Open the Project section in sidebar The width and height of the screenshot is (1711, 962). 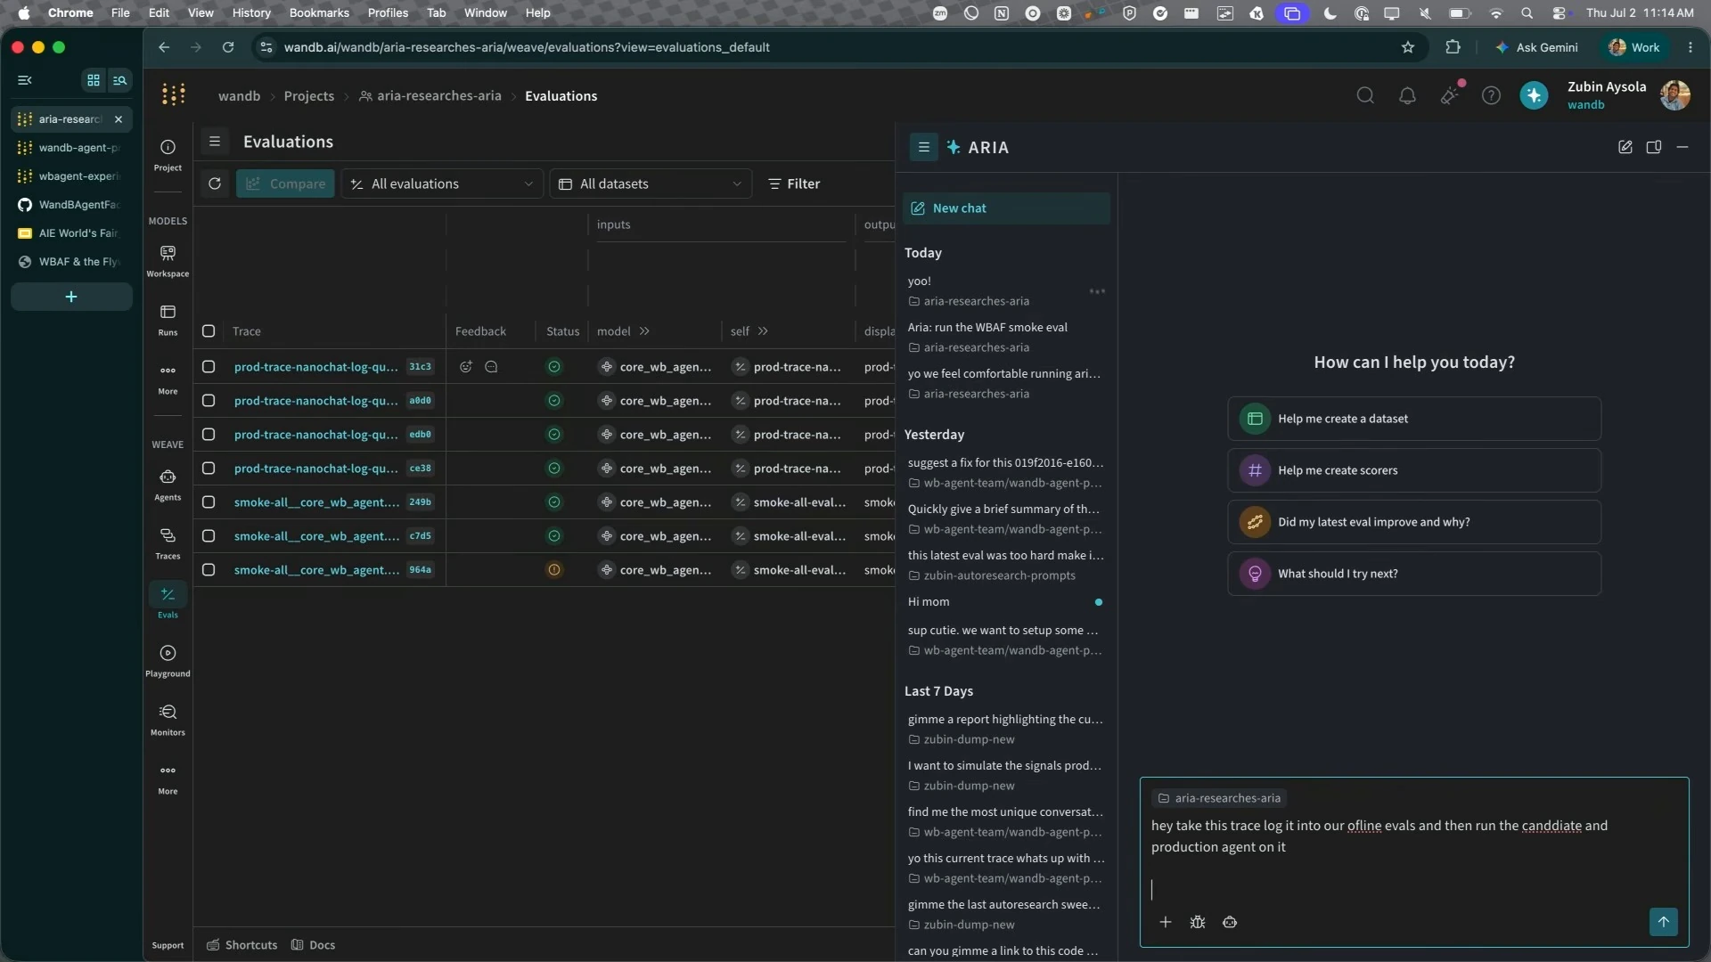(x=168, y=155)
